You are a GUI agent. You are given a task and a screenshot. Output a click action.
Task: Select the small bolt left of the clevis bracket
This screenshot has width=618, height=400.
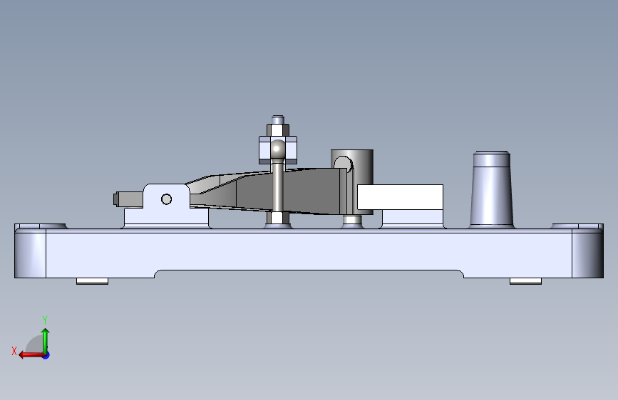point(128,199)
